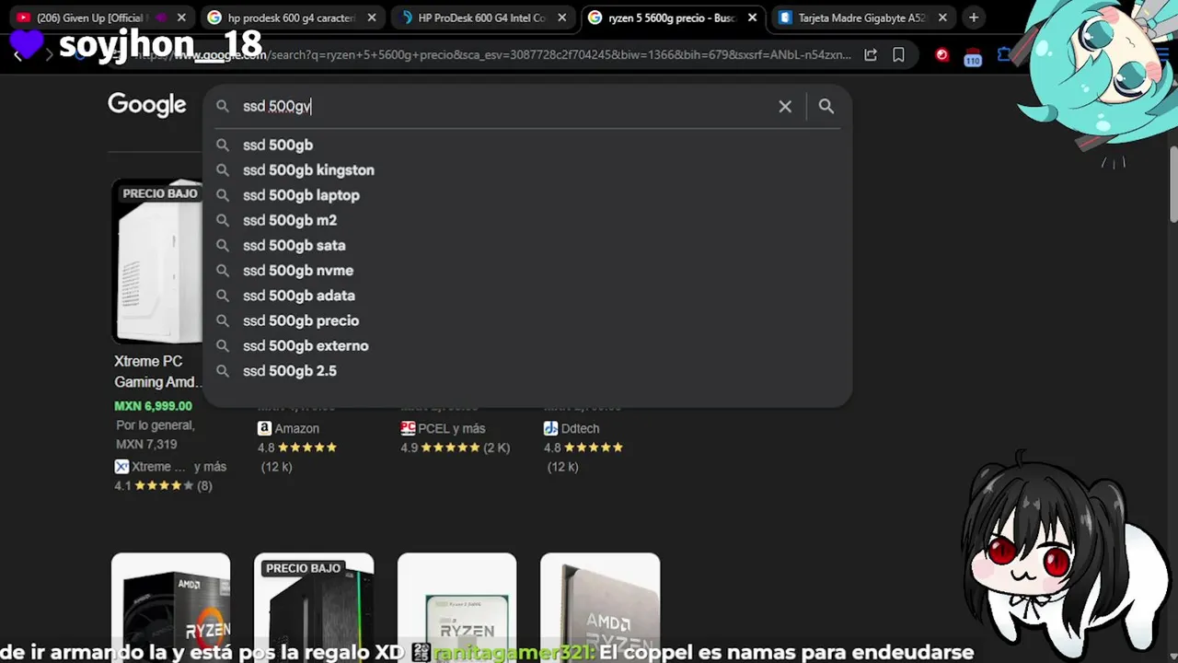
Task: Click the MXN 6,999.00 price
Action: 153,406
